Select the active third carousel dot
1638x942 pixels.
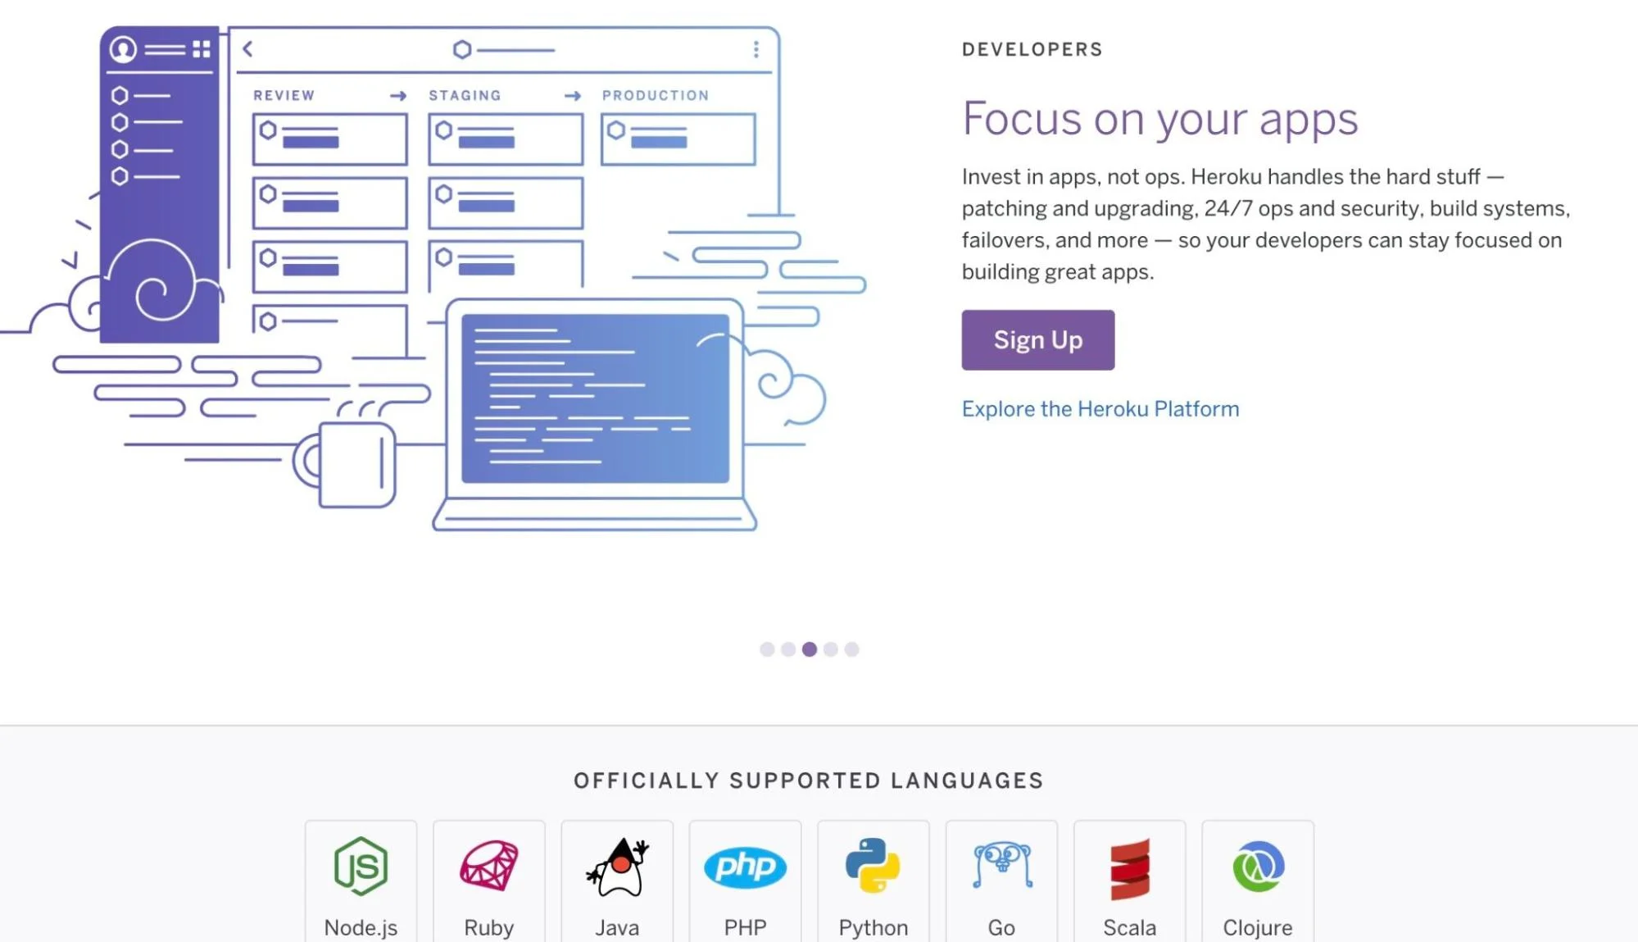(x=810, y=649)
